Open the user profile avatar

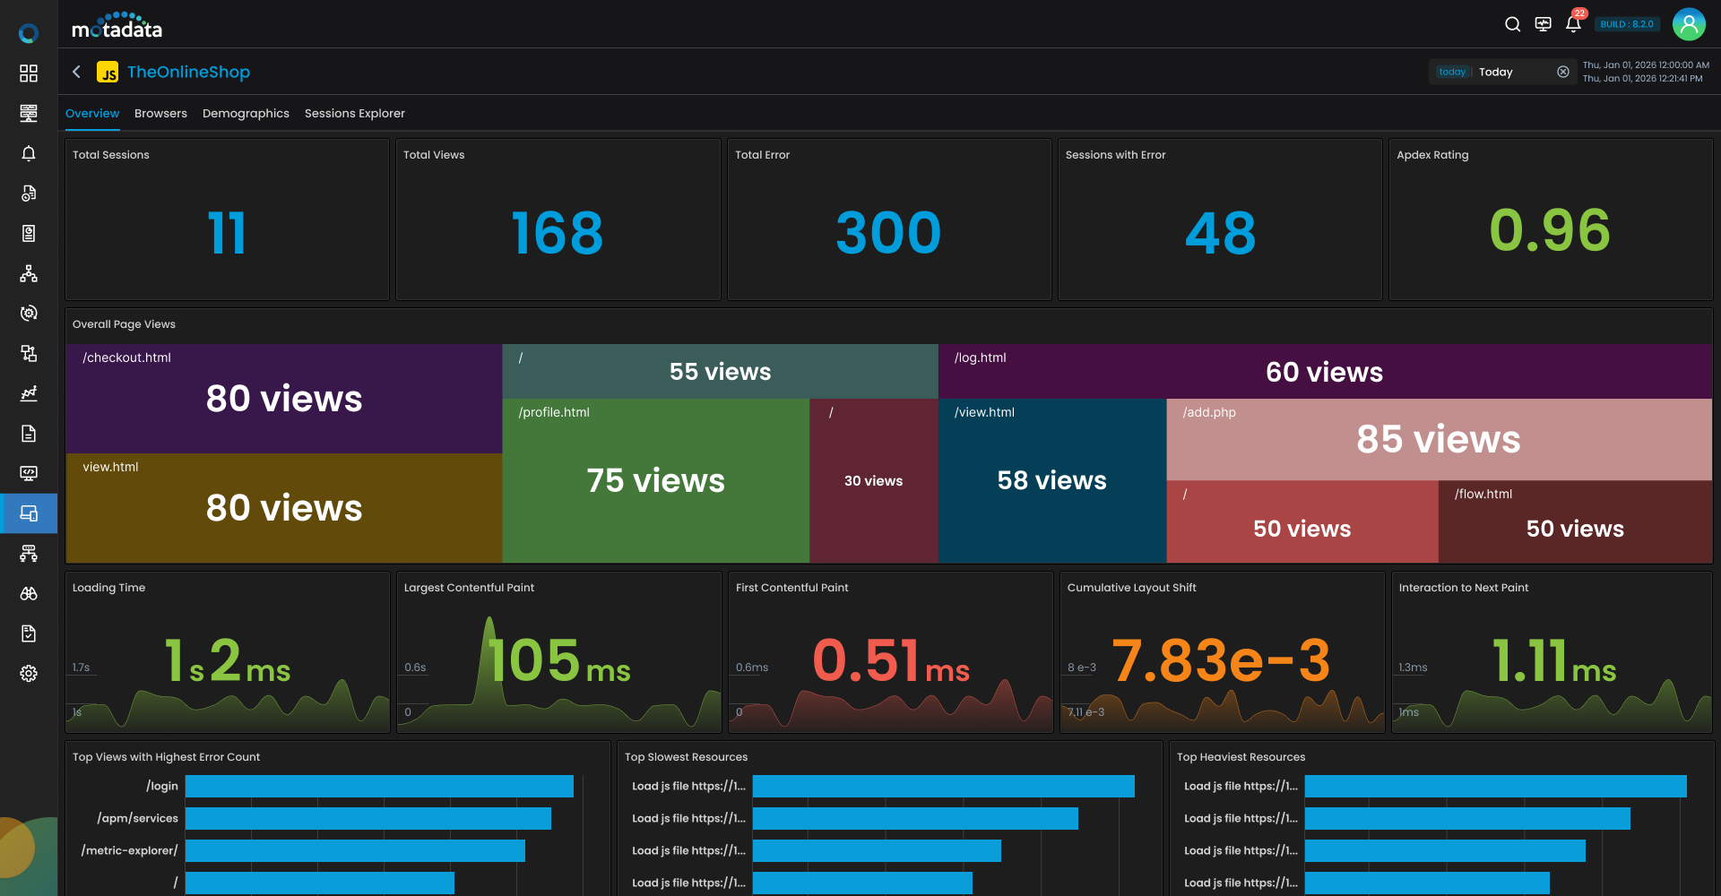pyautogui.click(x=1689, y=24)
